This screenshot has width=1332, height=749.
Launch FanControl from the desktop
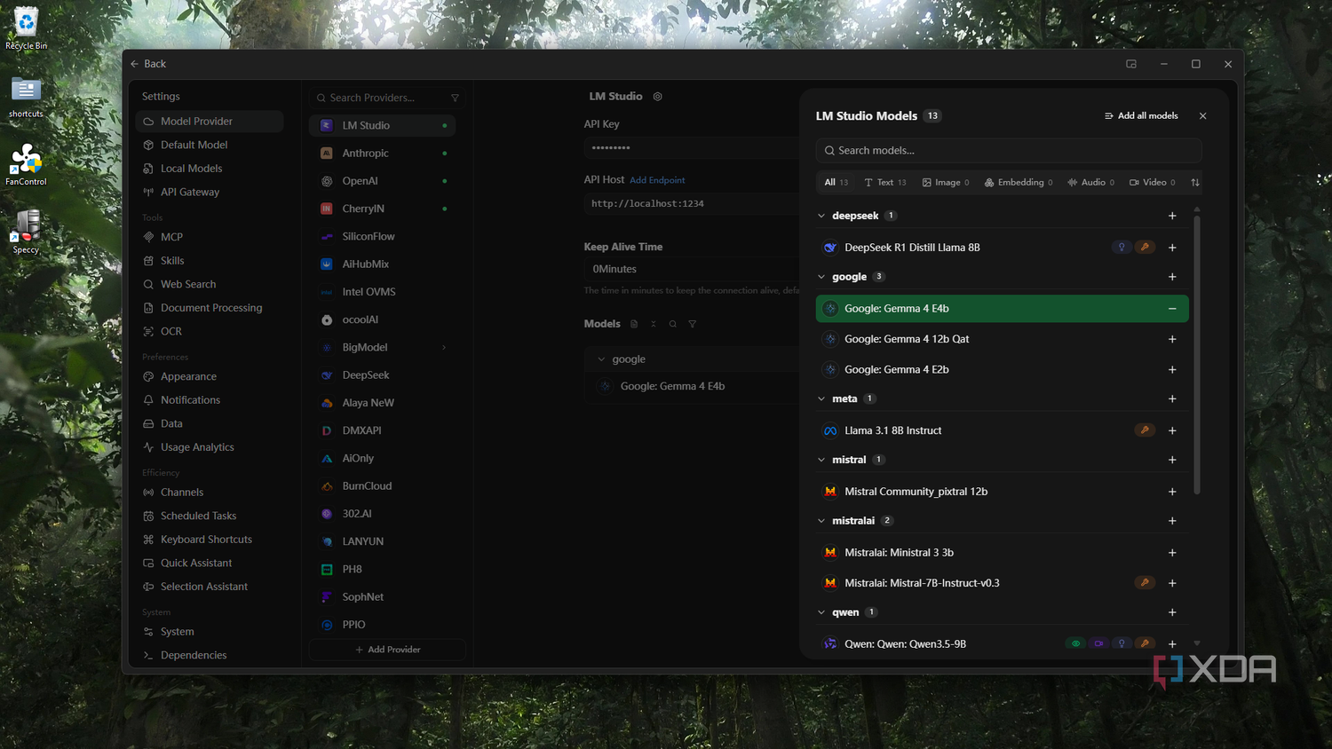[26, 165]
